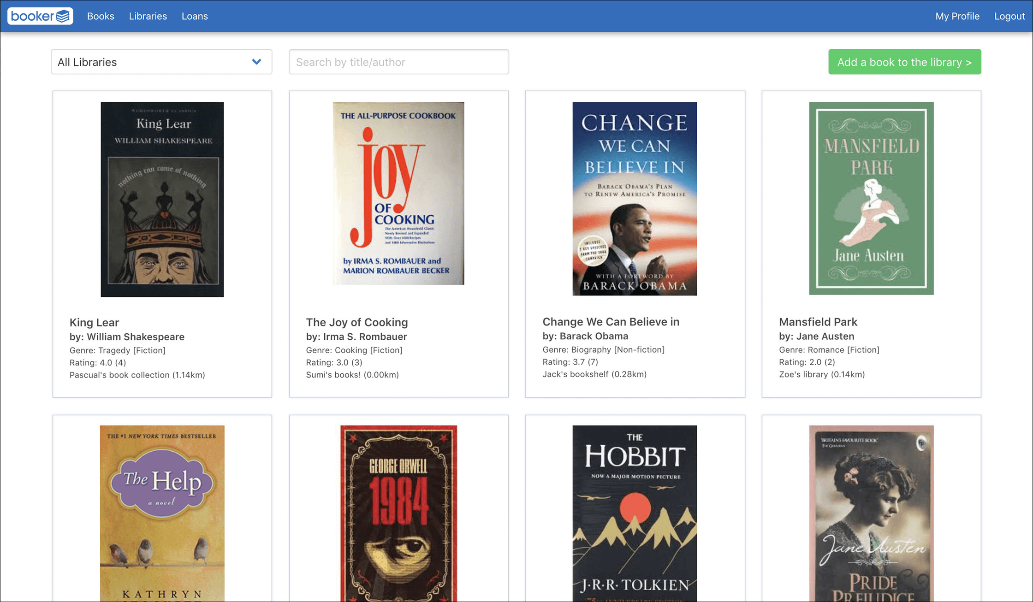Click The Joy of Cooking title
The height and width of the screenshot is (602, 1033).
click(357, 322)
